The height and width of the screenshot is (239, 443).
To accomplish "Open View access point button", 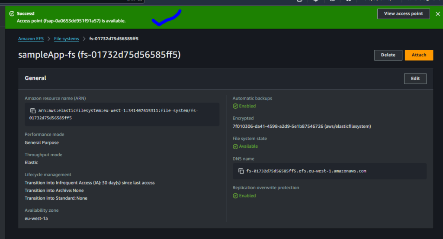I will (404, 13).
